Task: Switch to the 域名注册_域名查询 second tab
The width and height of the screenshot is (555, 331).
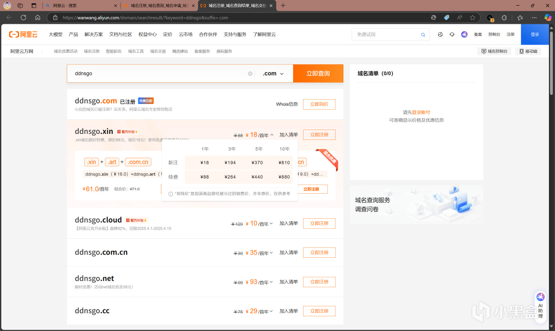Action: [x=159, y=6]
